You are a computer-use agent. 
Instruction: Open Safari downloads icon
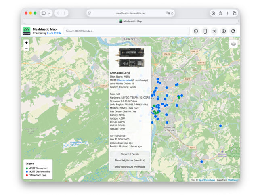pos(214,13)
